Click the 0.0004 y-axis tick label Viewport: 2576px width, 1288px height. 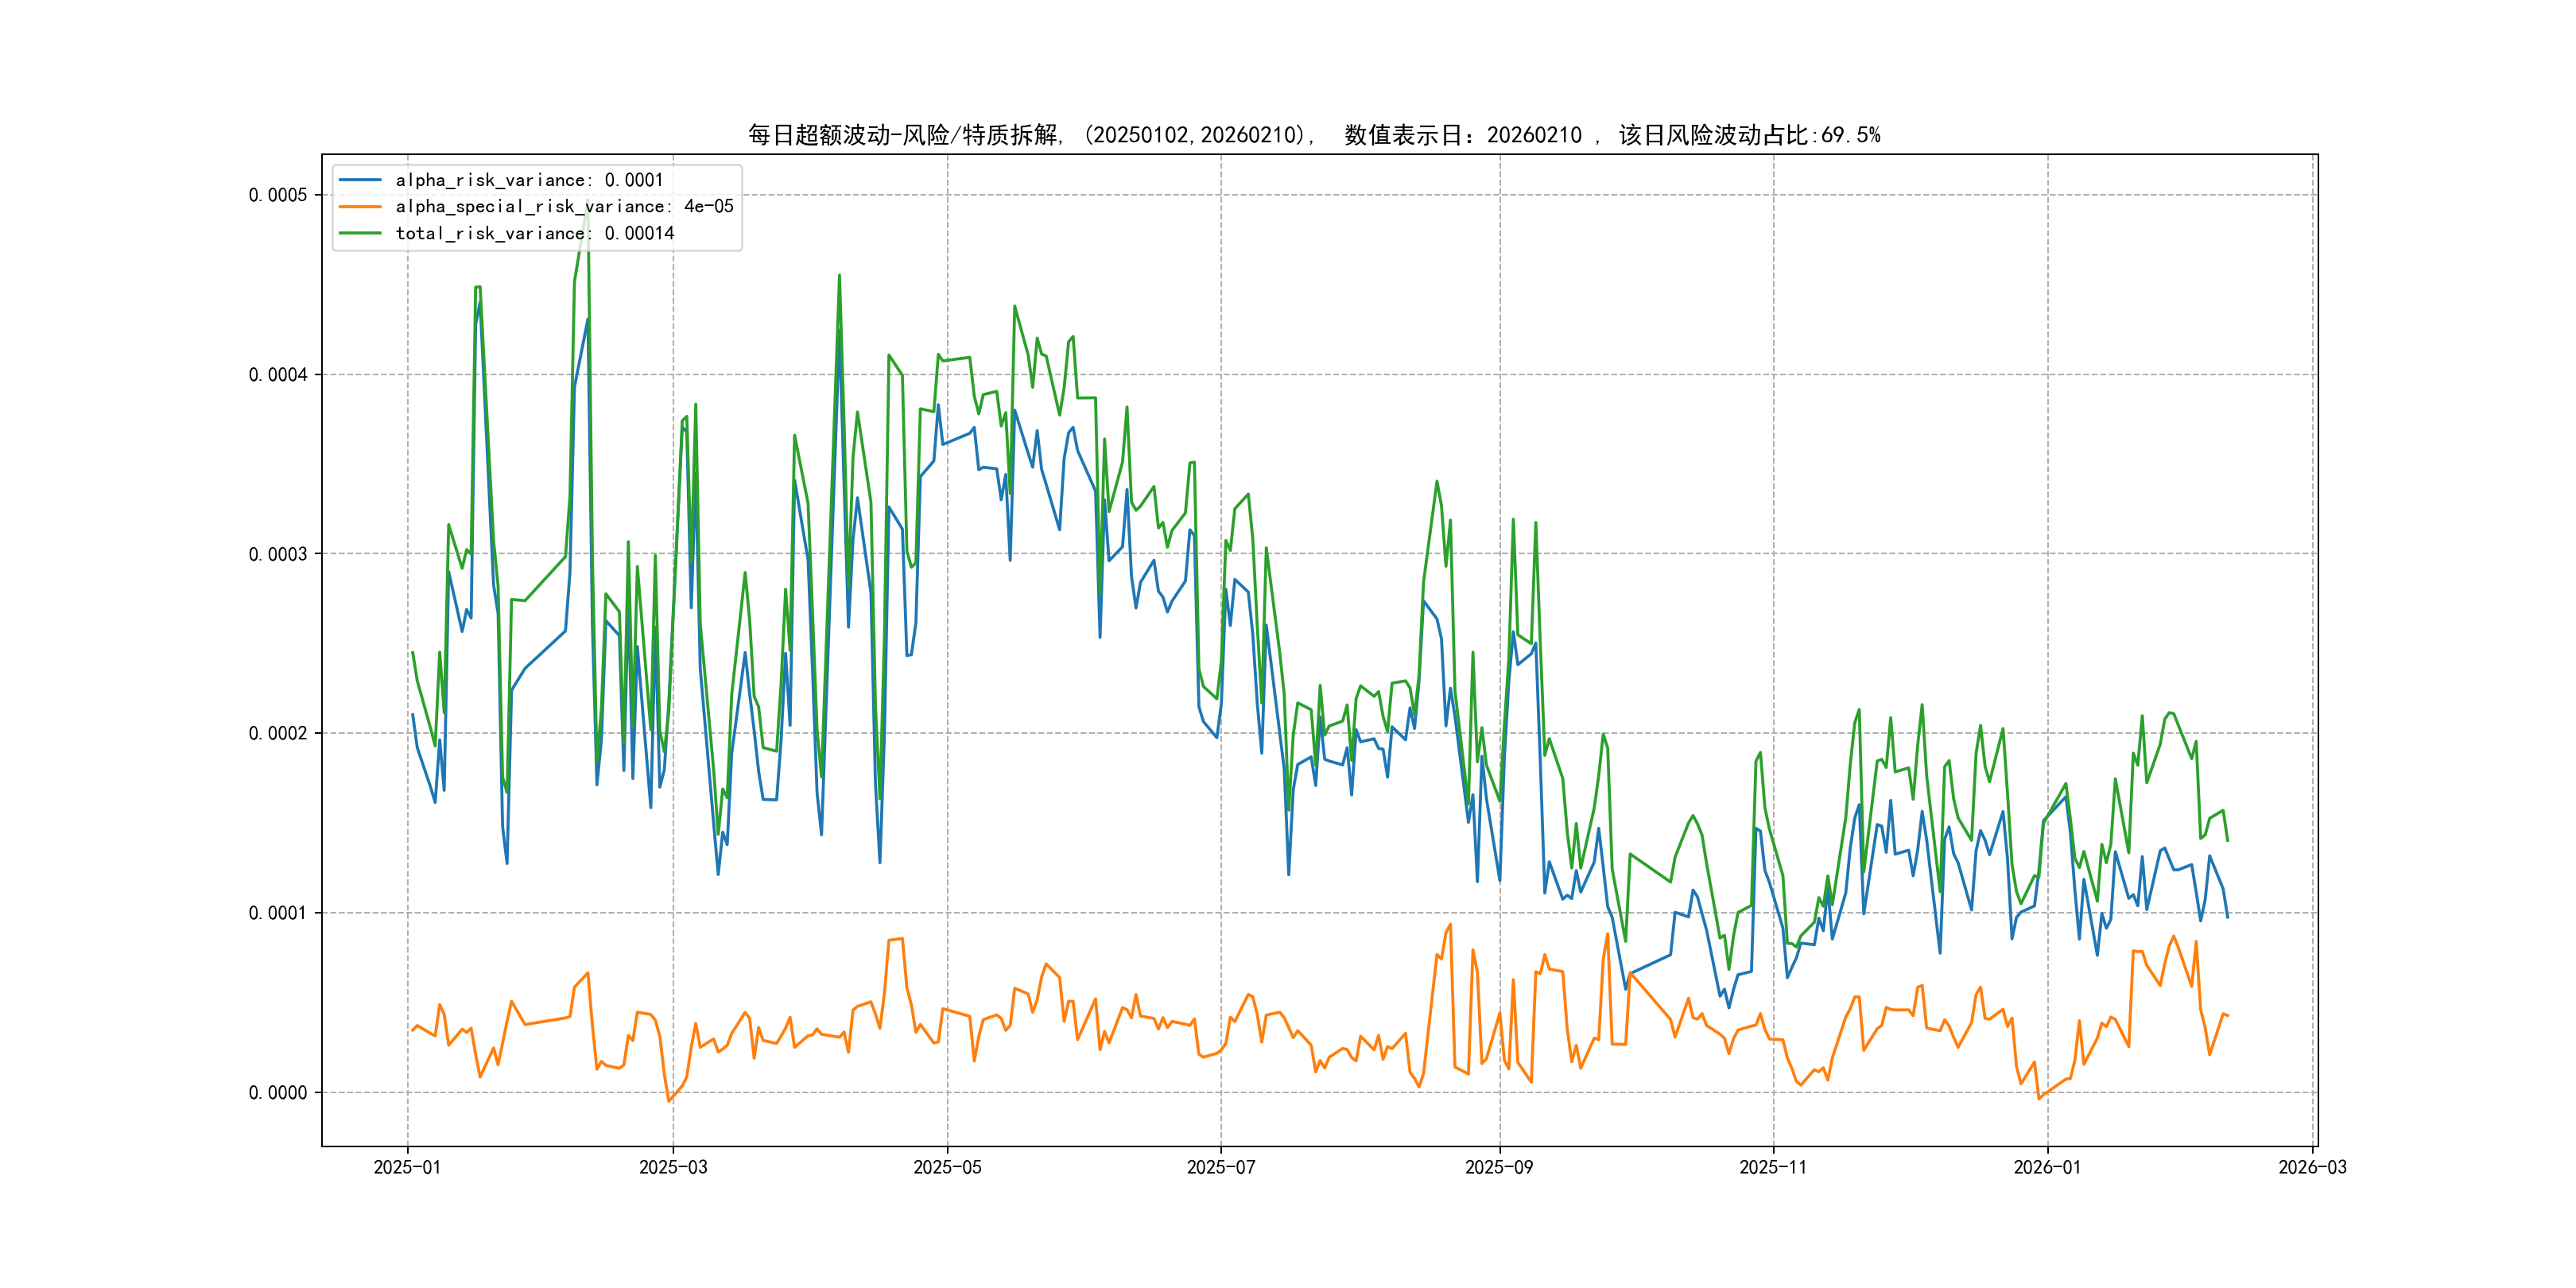click(278, 375)
